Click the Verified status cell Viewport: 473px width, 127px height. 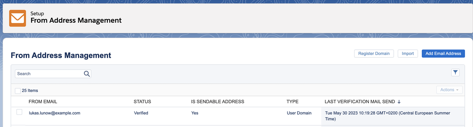pos(141,113)
